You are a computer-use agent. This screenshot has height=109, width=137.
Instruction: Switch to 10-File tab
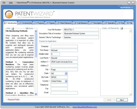[x=129, y=23]
